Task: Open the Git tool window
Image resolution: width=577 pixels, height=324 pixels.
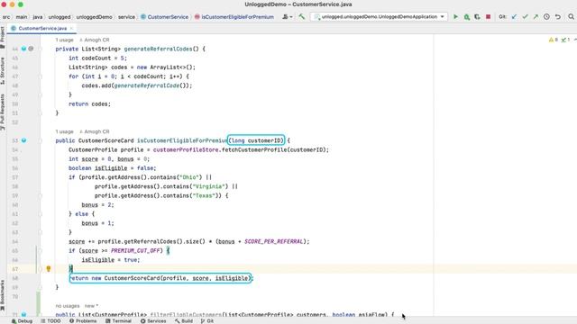Action: [x=207, y=320]
